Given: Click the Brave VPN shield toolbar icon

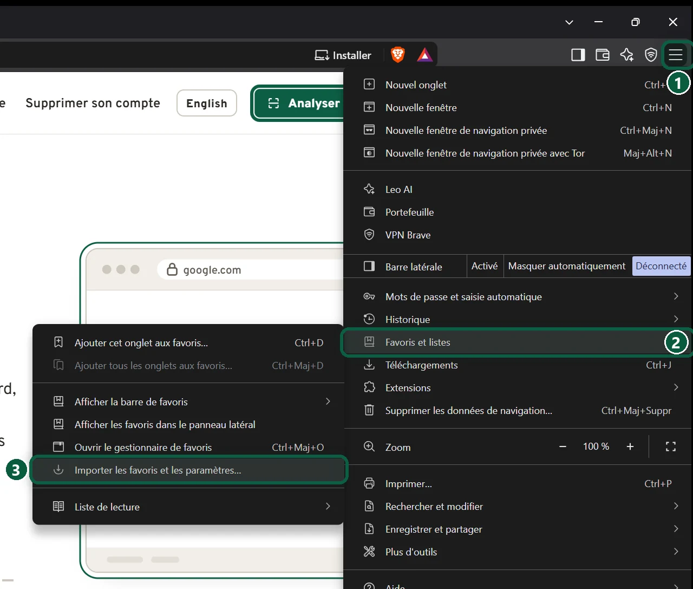Looking at the screenshot, I should pos(651,55).
